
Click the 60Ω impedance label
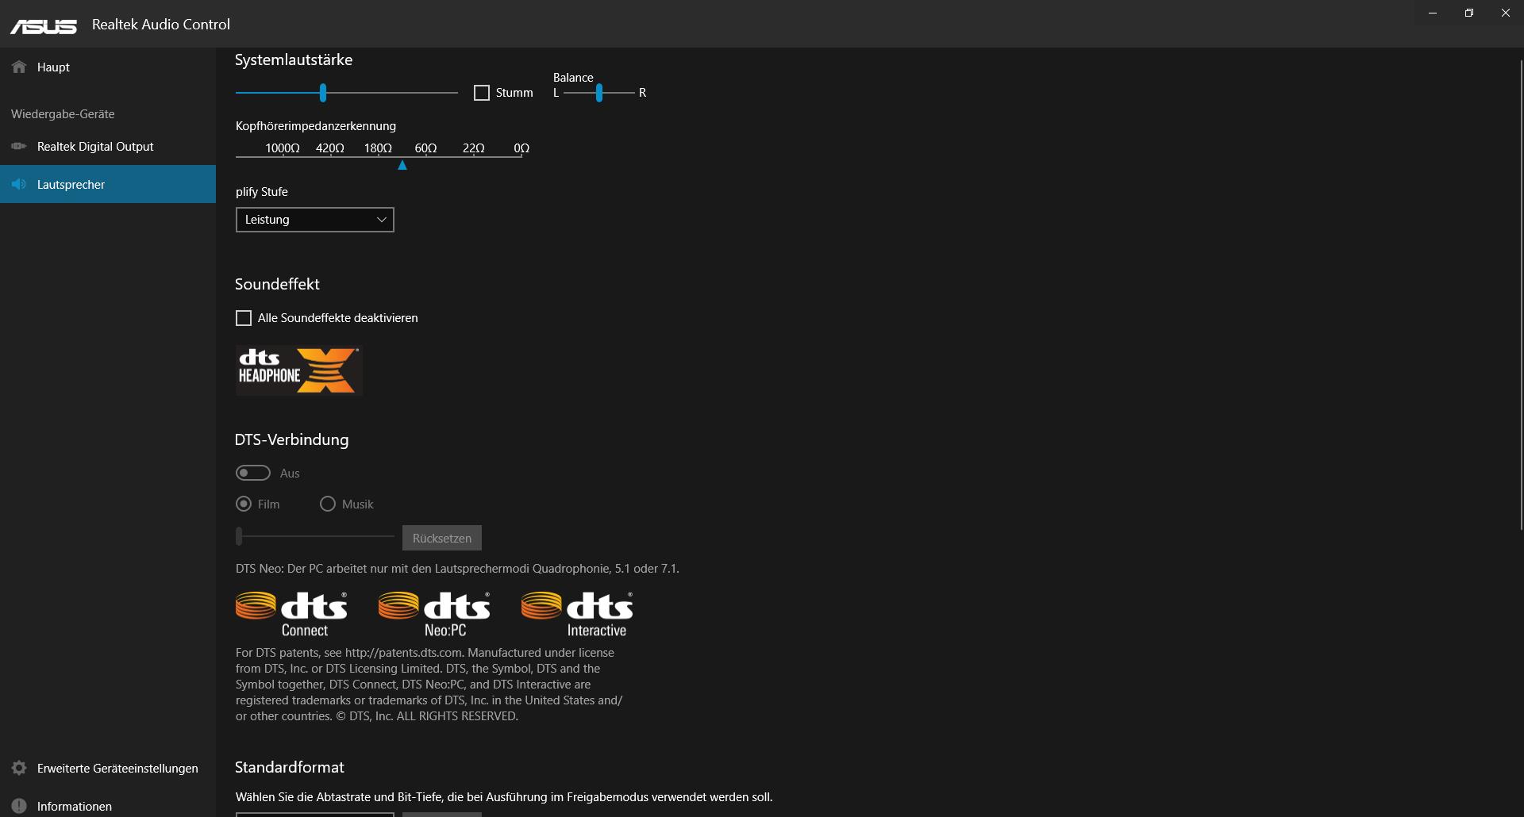(x=426, y=148)
